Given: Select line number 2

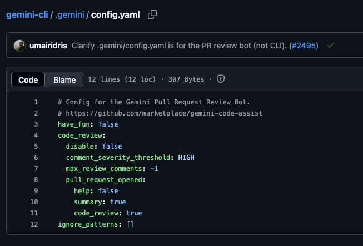Looking at the screenshot, I should click(x=36, y=113).
